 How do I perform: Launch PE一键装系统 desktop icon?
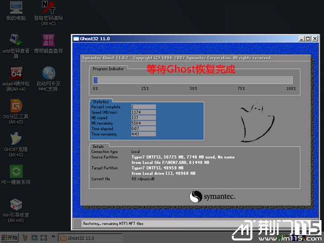16,175
